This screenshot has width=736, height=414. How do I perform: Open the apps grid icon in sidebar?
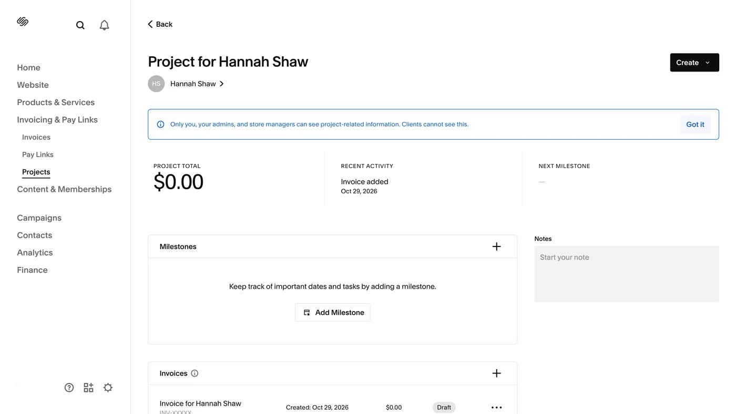88,388
